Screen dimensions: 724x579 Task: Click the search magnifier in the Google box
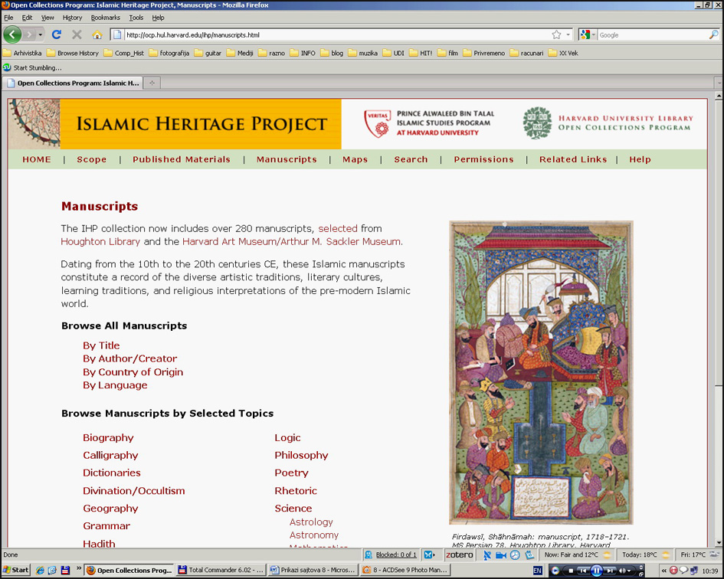tap(714, 34)
